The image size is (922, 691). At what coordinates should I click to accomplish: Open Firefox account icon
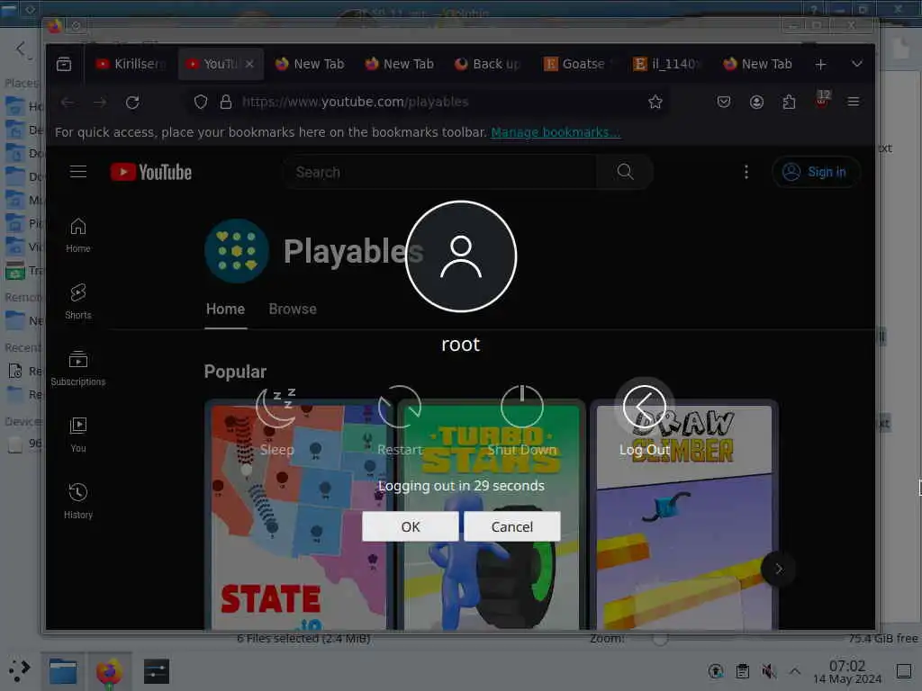point(756,103)
